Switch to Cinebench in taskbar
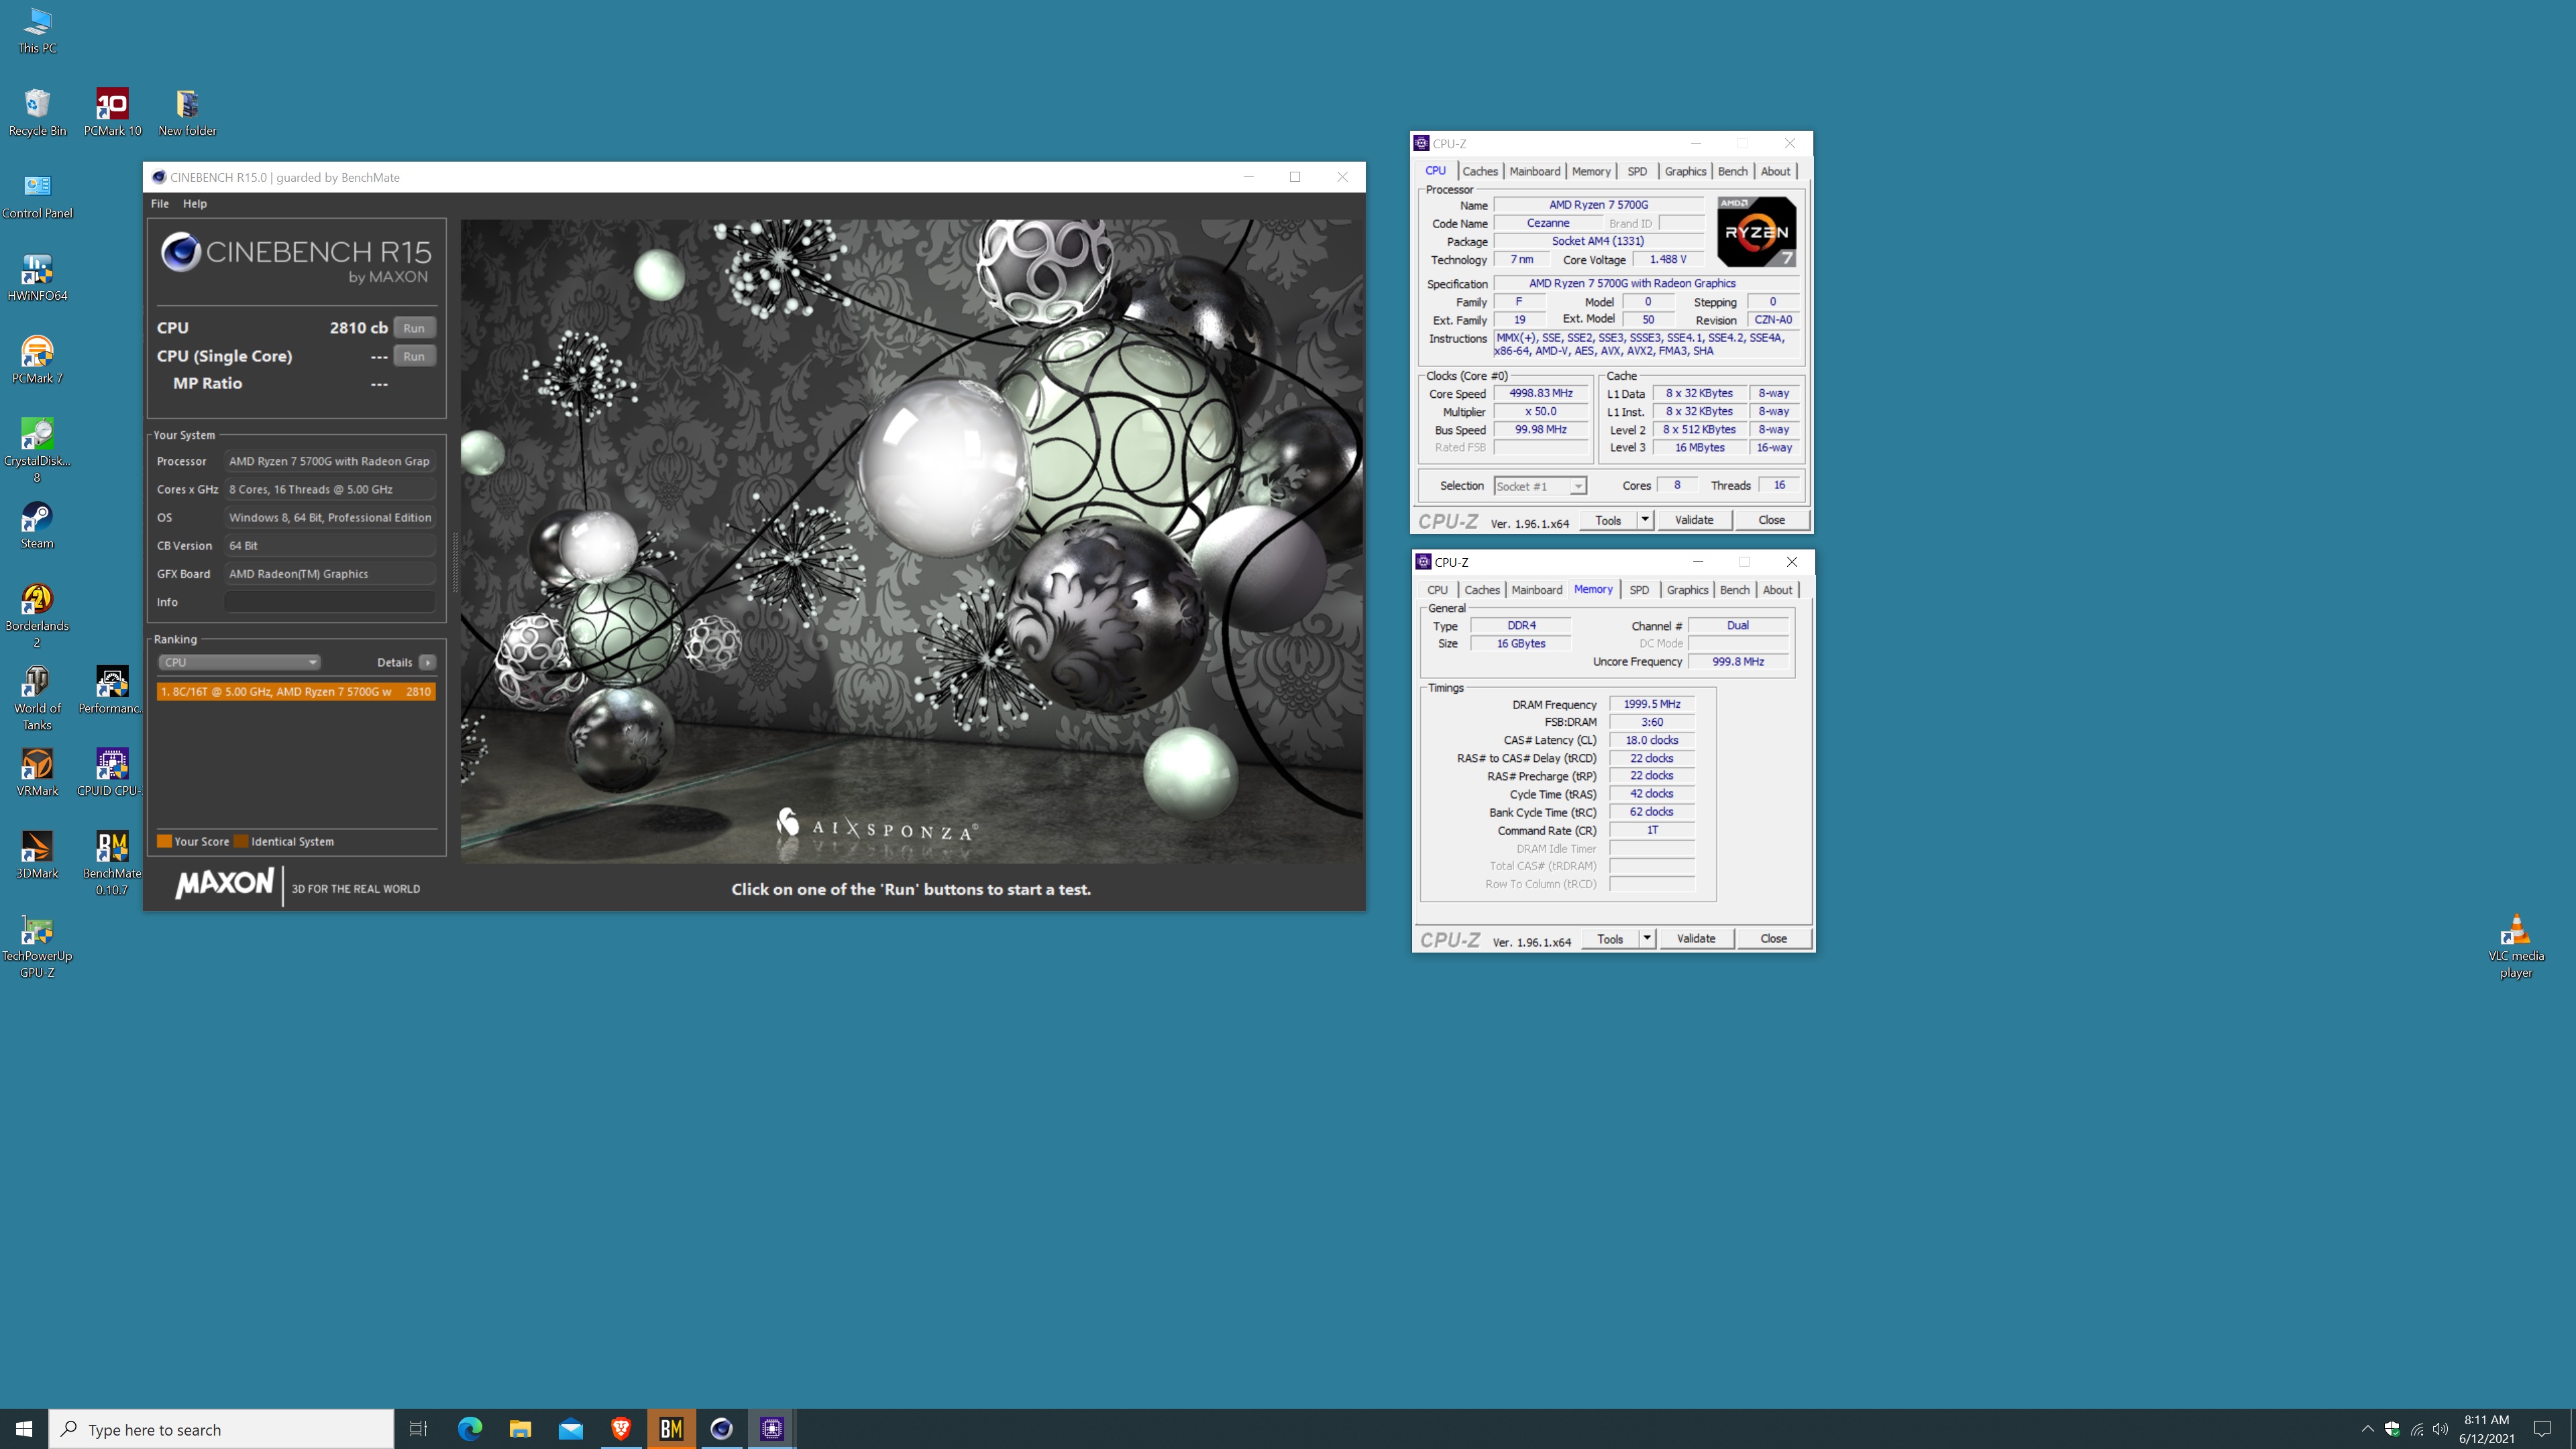Image resolution: width=2576 pixels, height=1449 pixels. pos(722,1429)
